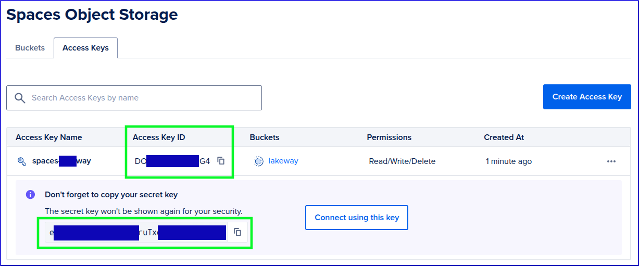Click the search magnifier icon
The height and width of the screenshot is (266, 639).
click(20, 98)
